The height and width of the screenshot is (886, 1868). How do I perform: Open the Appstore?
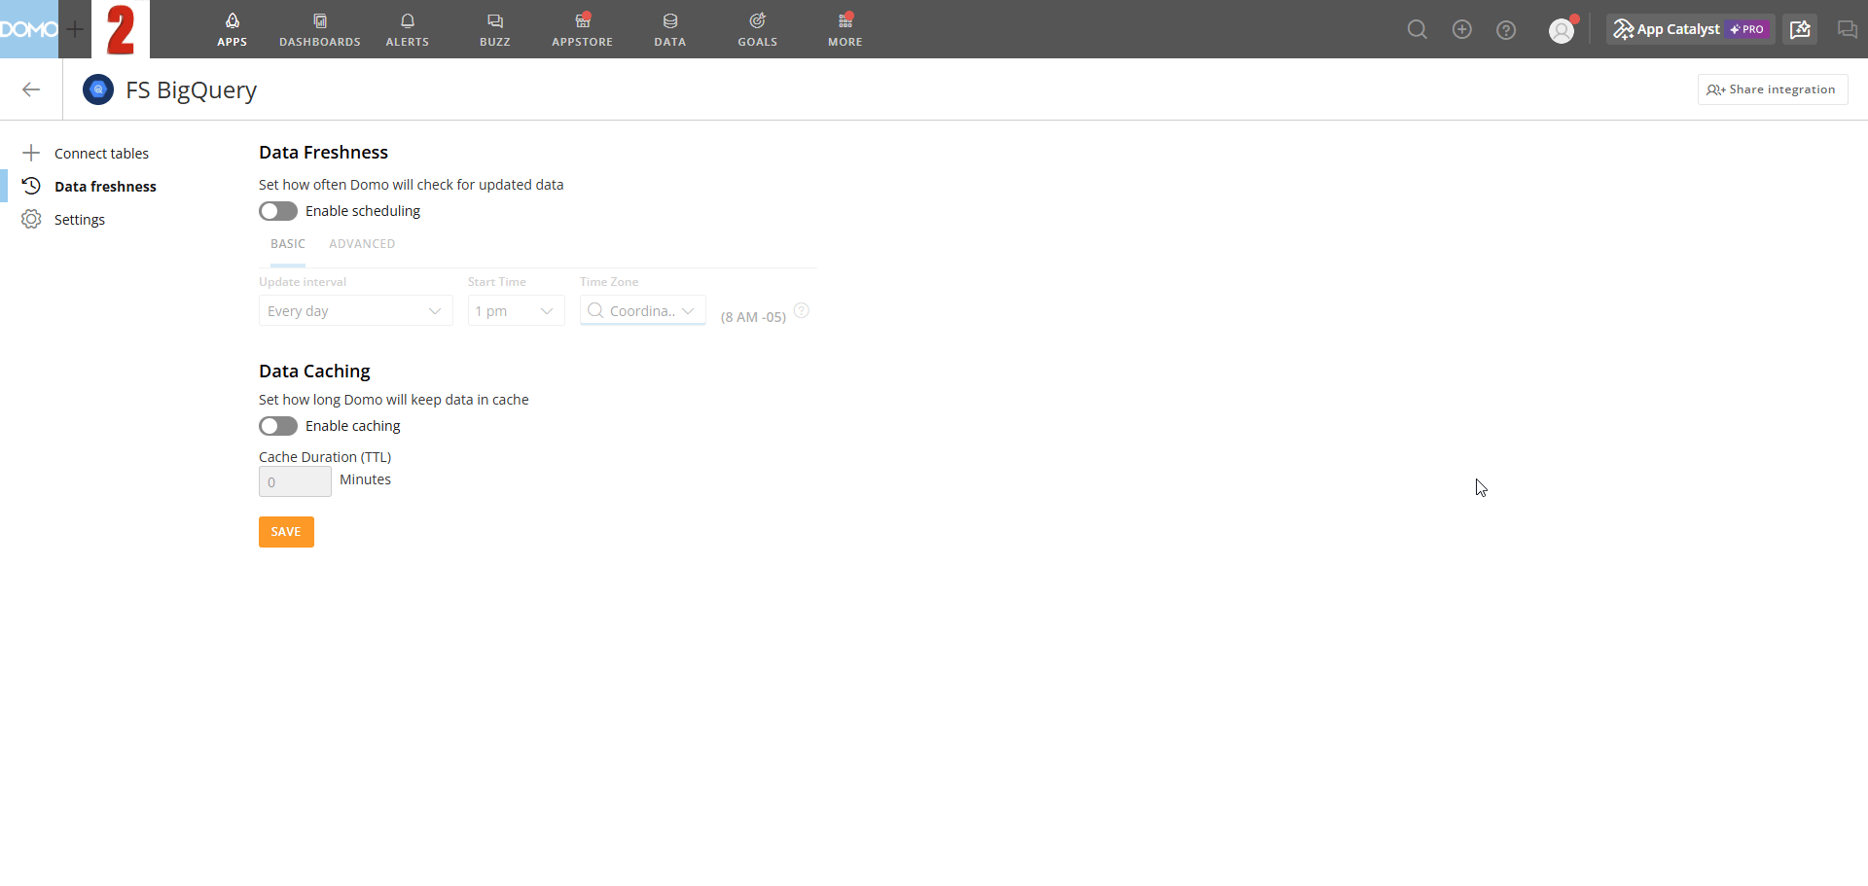click(583, 29)
